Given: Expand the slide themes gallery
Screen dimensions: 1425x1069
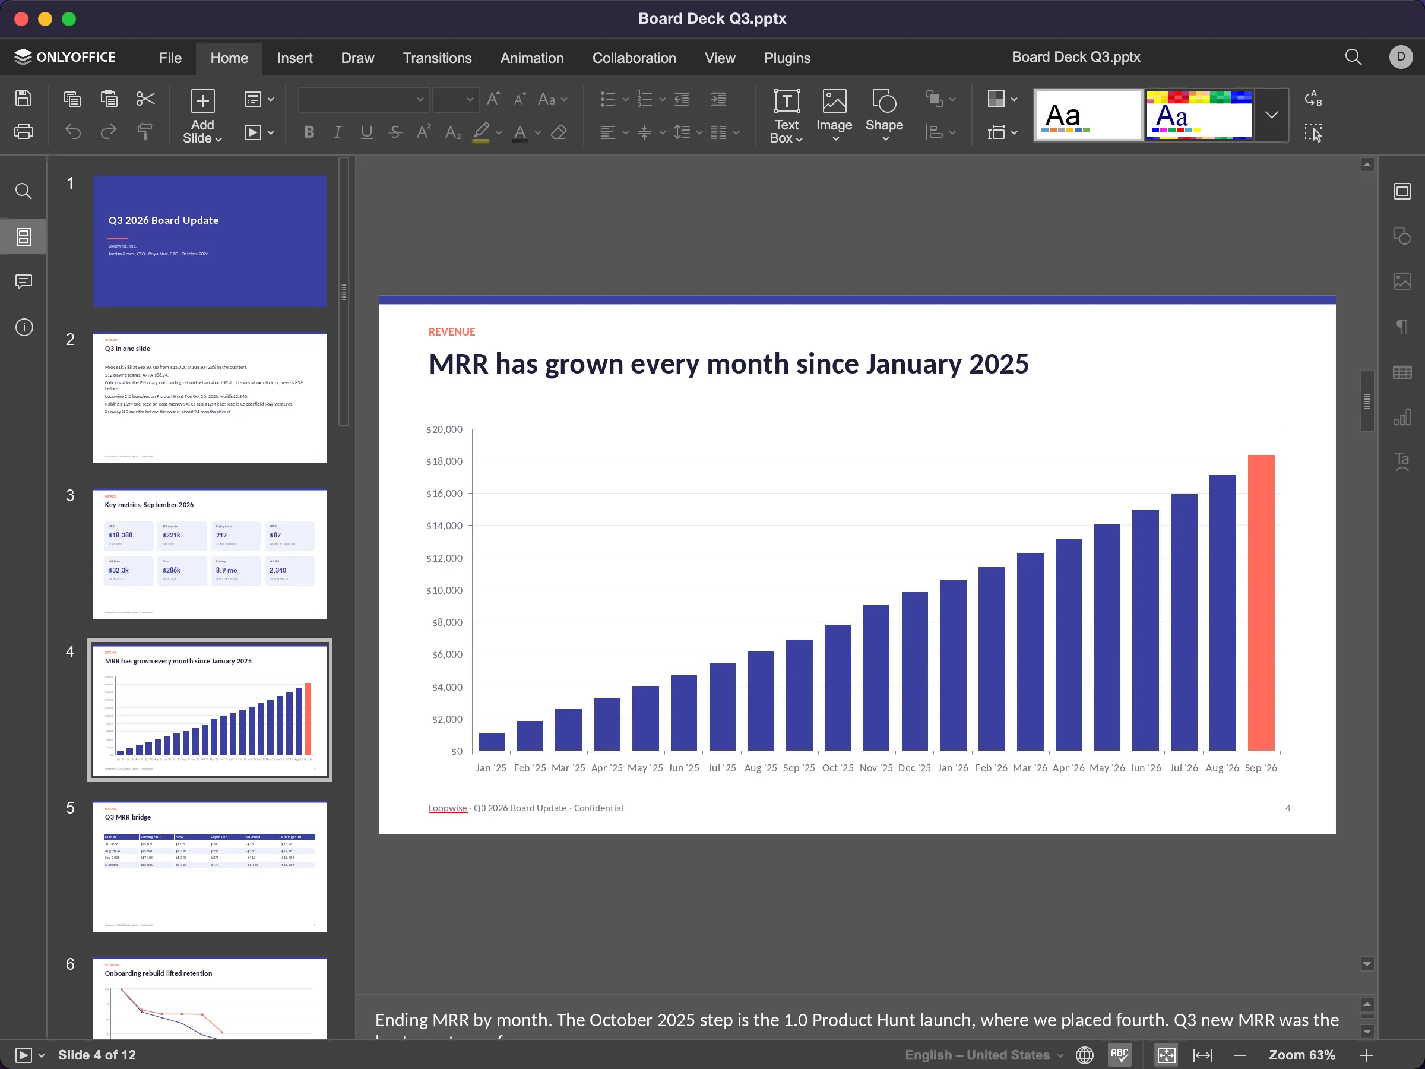Looking at the screenshot, I should click(x=1271, y=115).
